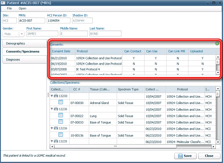The height and width of the screenshot is (163, 223).
Task: Click consents scrollbar up arrow
Action: coord(218,57)
